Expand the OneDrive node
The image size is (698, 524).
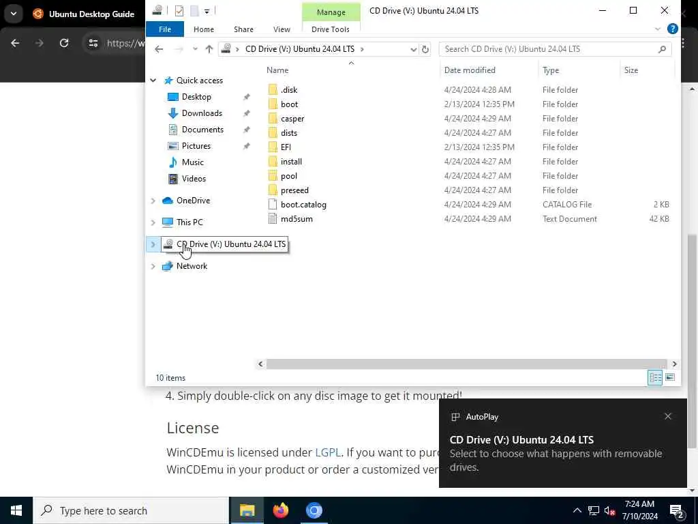(x=153, y=201)
